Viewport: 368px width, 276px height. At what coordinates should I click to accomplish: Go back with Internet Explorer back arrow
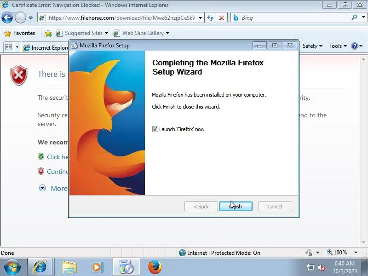7,18
